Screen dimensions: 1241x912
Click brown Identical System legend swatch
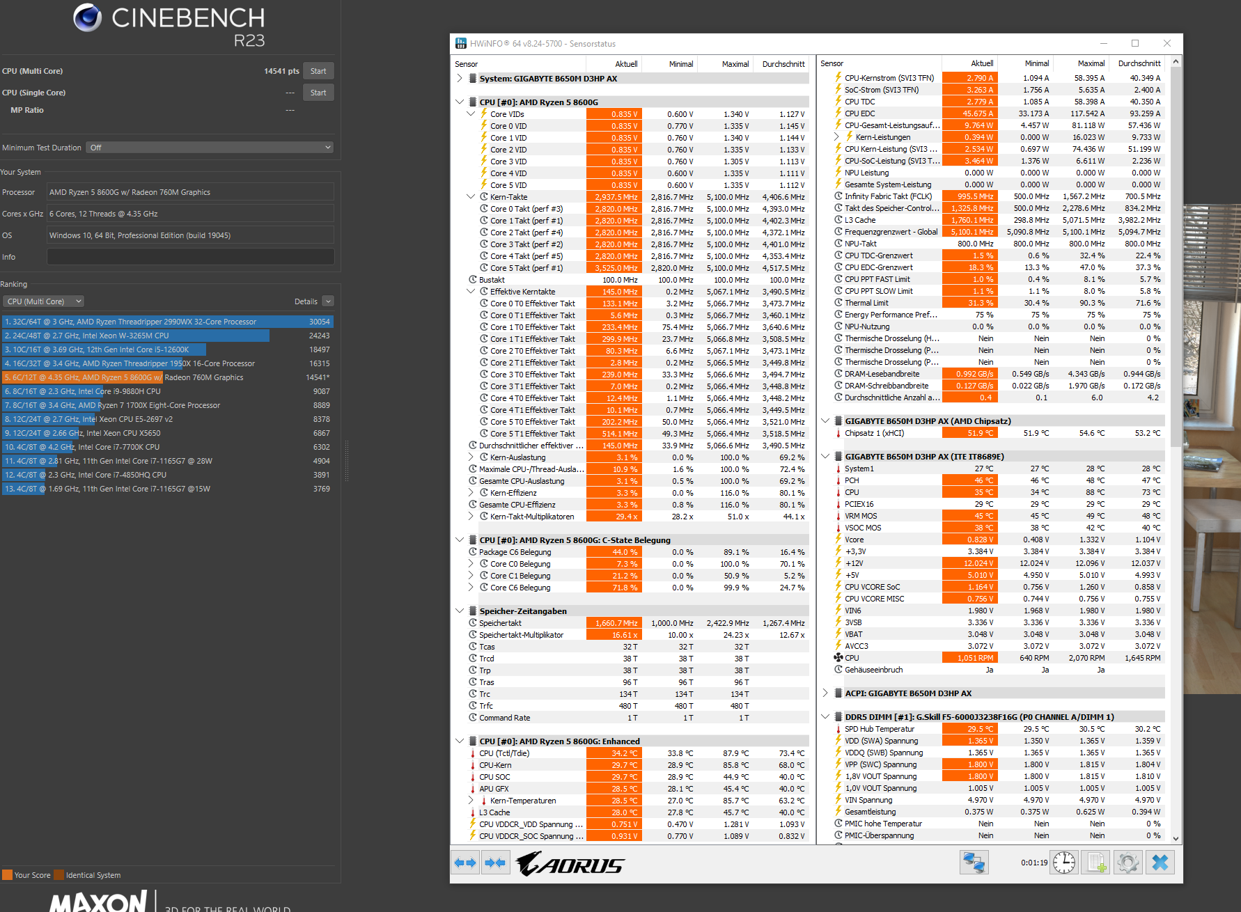58,875
